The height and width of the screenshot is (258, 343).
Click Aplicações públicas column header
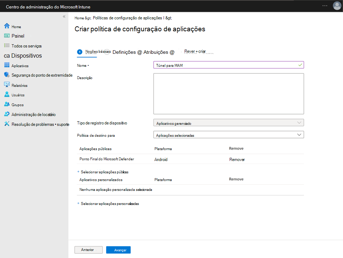tap(95, 149)
